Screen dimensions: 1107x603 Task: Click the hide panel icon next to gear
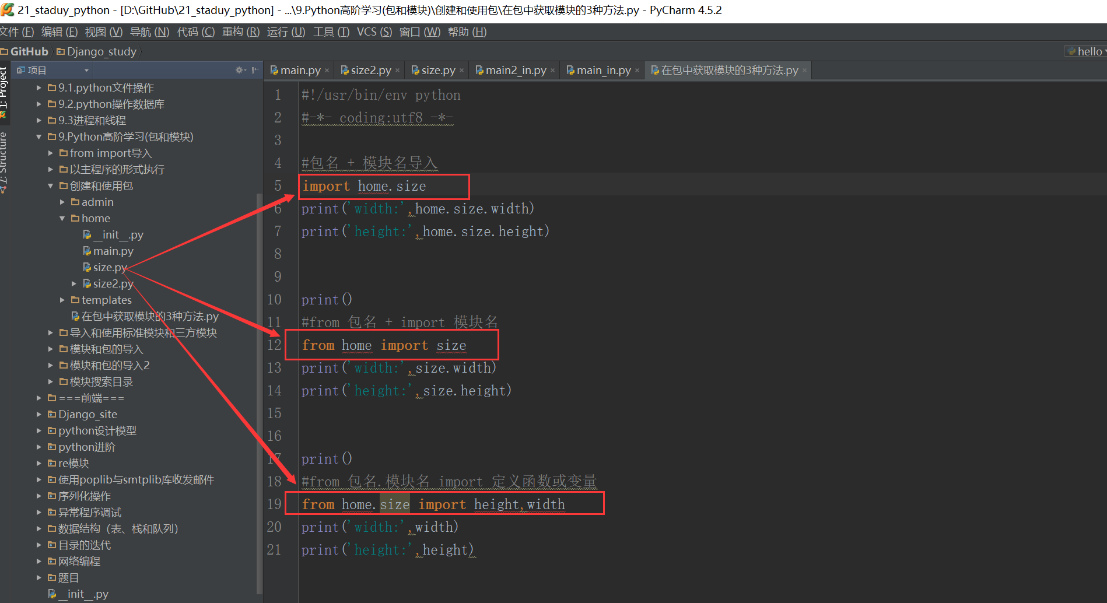tap(255, 70)
